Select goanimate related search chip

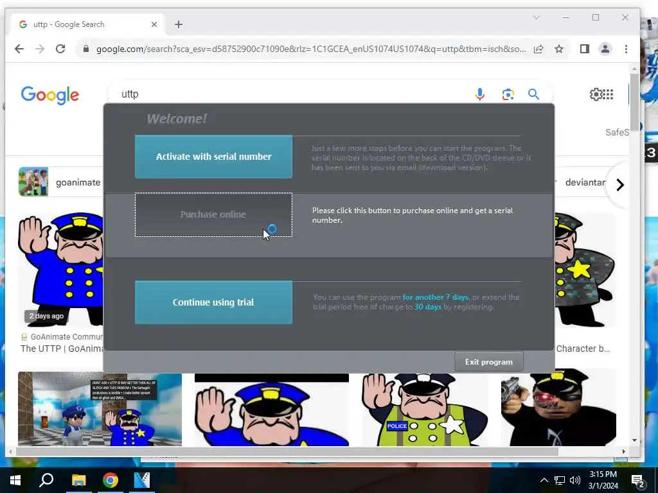point(61,182)
